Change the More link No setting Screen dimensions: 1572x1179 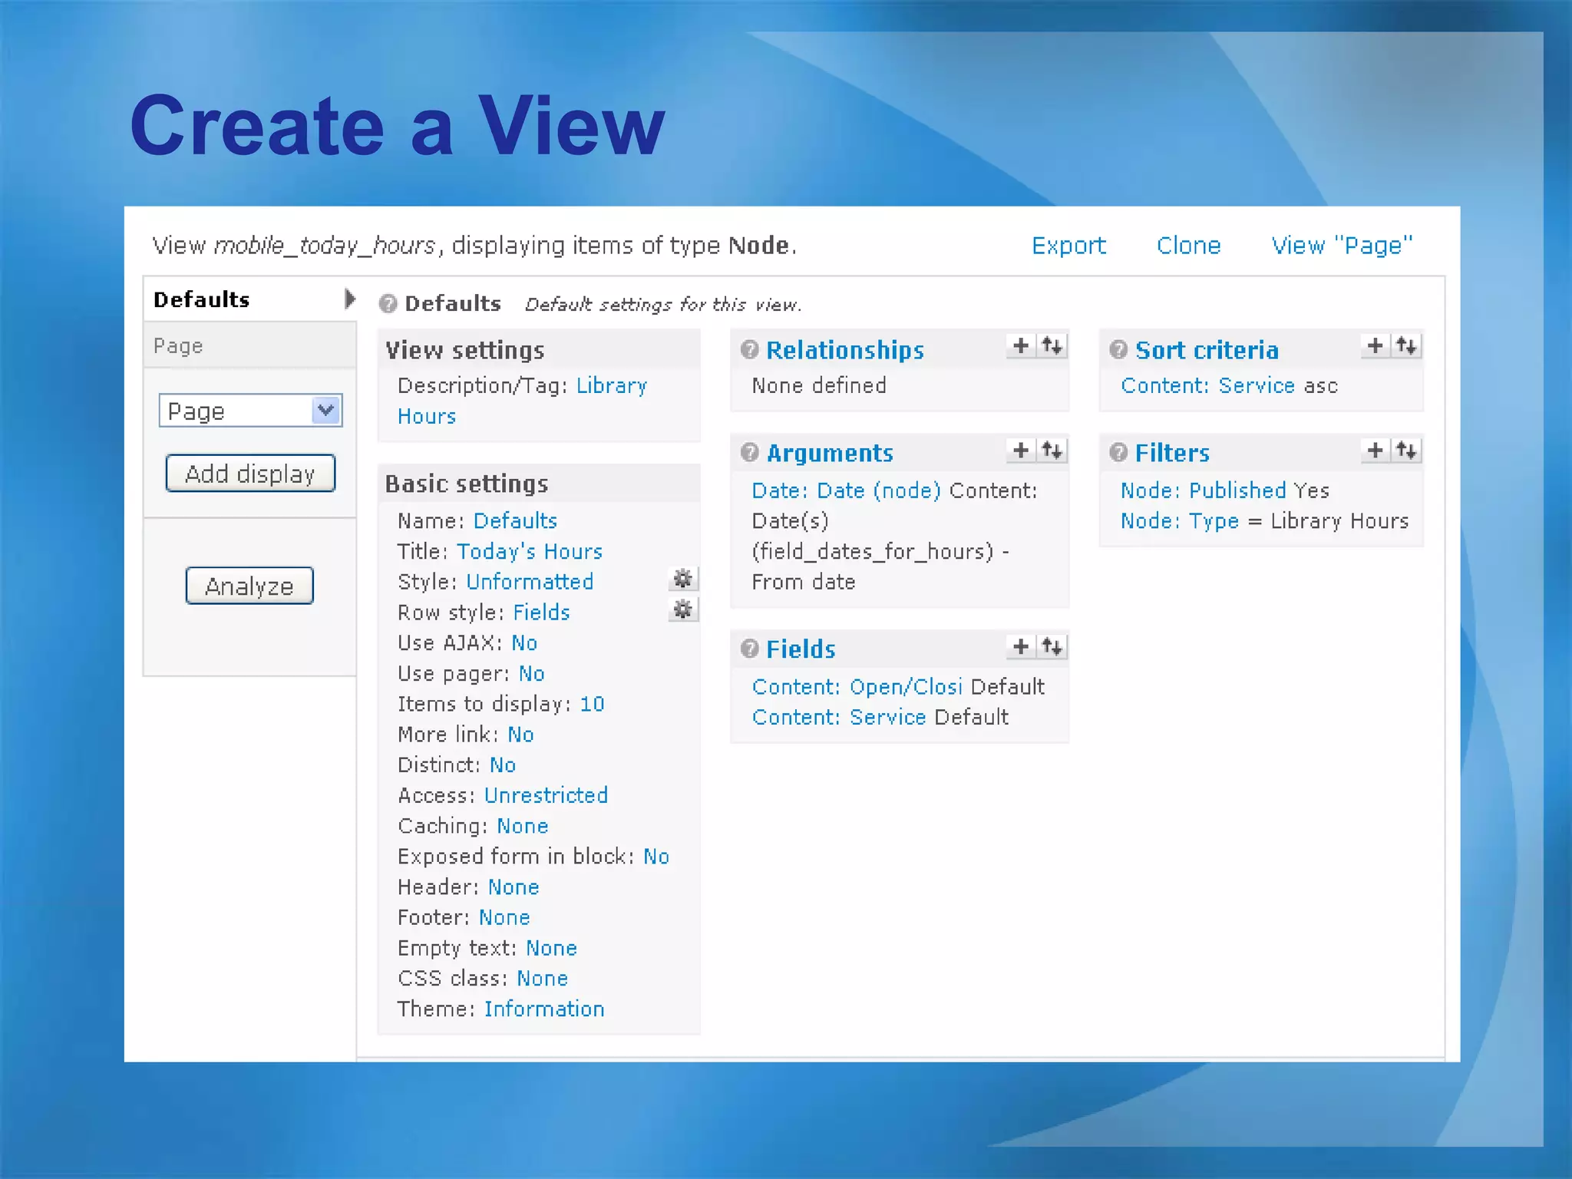pos(520,735)
